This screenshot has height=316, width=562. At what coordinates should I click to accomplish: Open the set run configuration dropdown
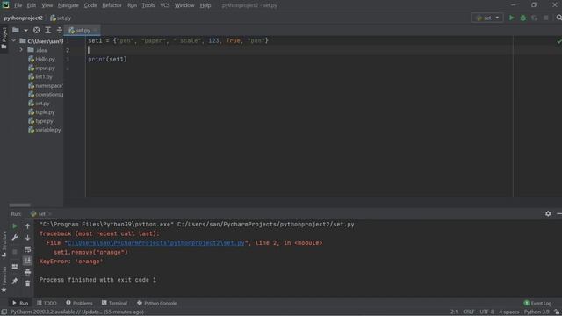coord(487,18)
